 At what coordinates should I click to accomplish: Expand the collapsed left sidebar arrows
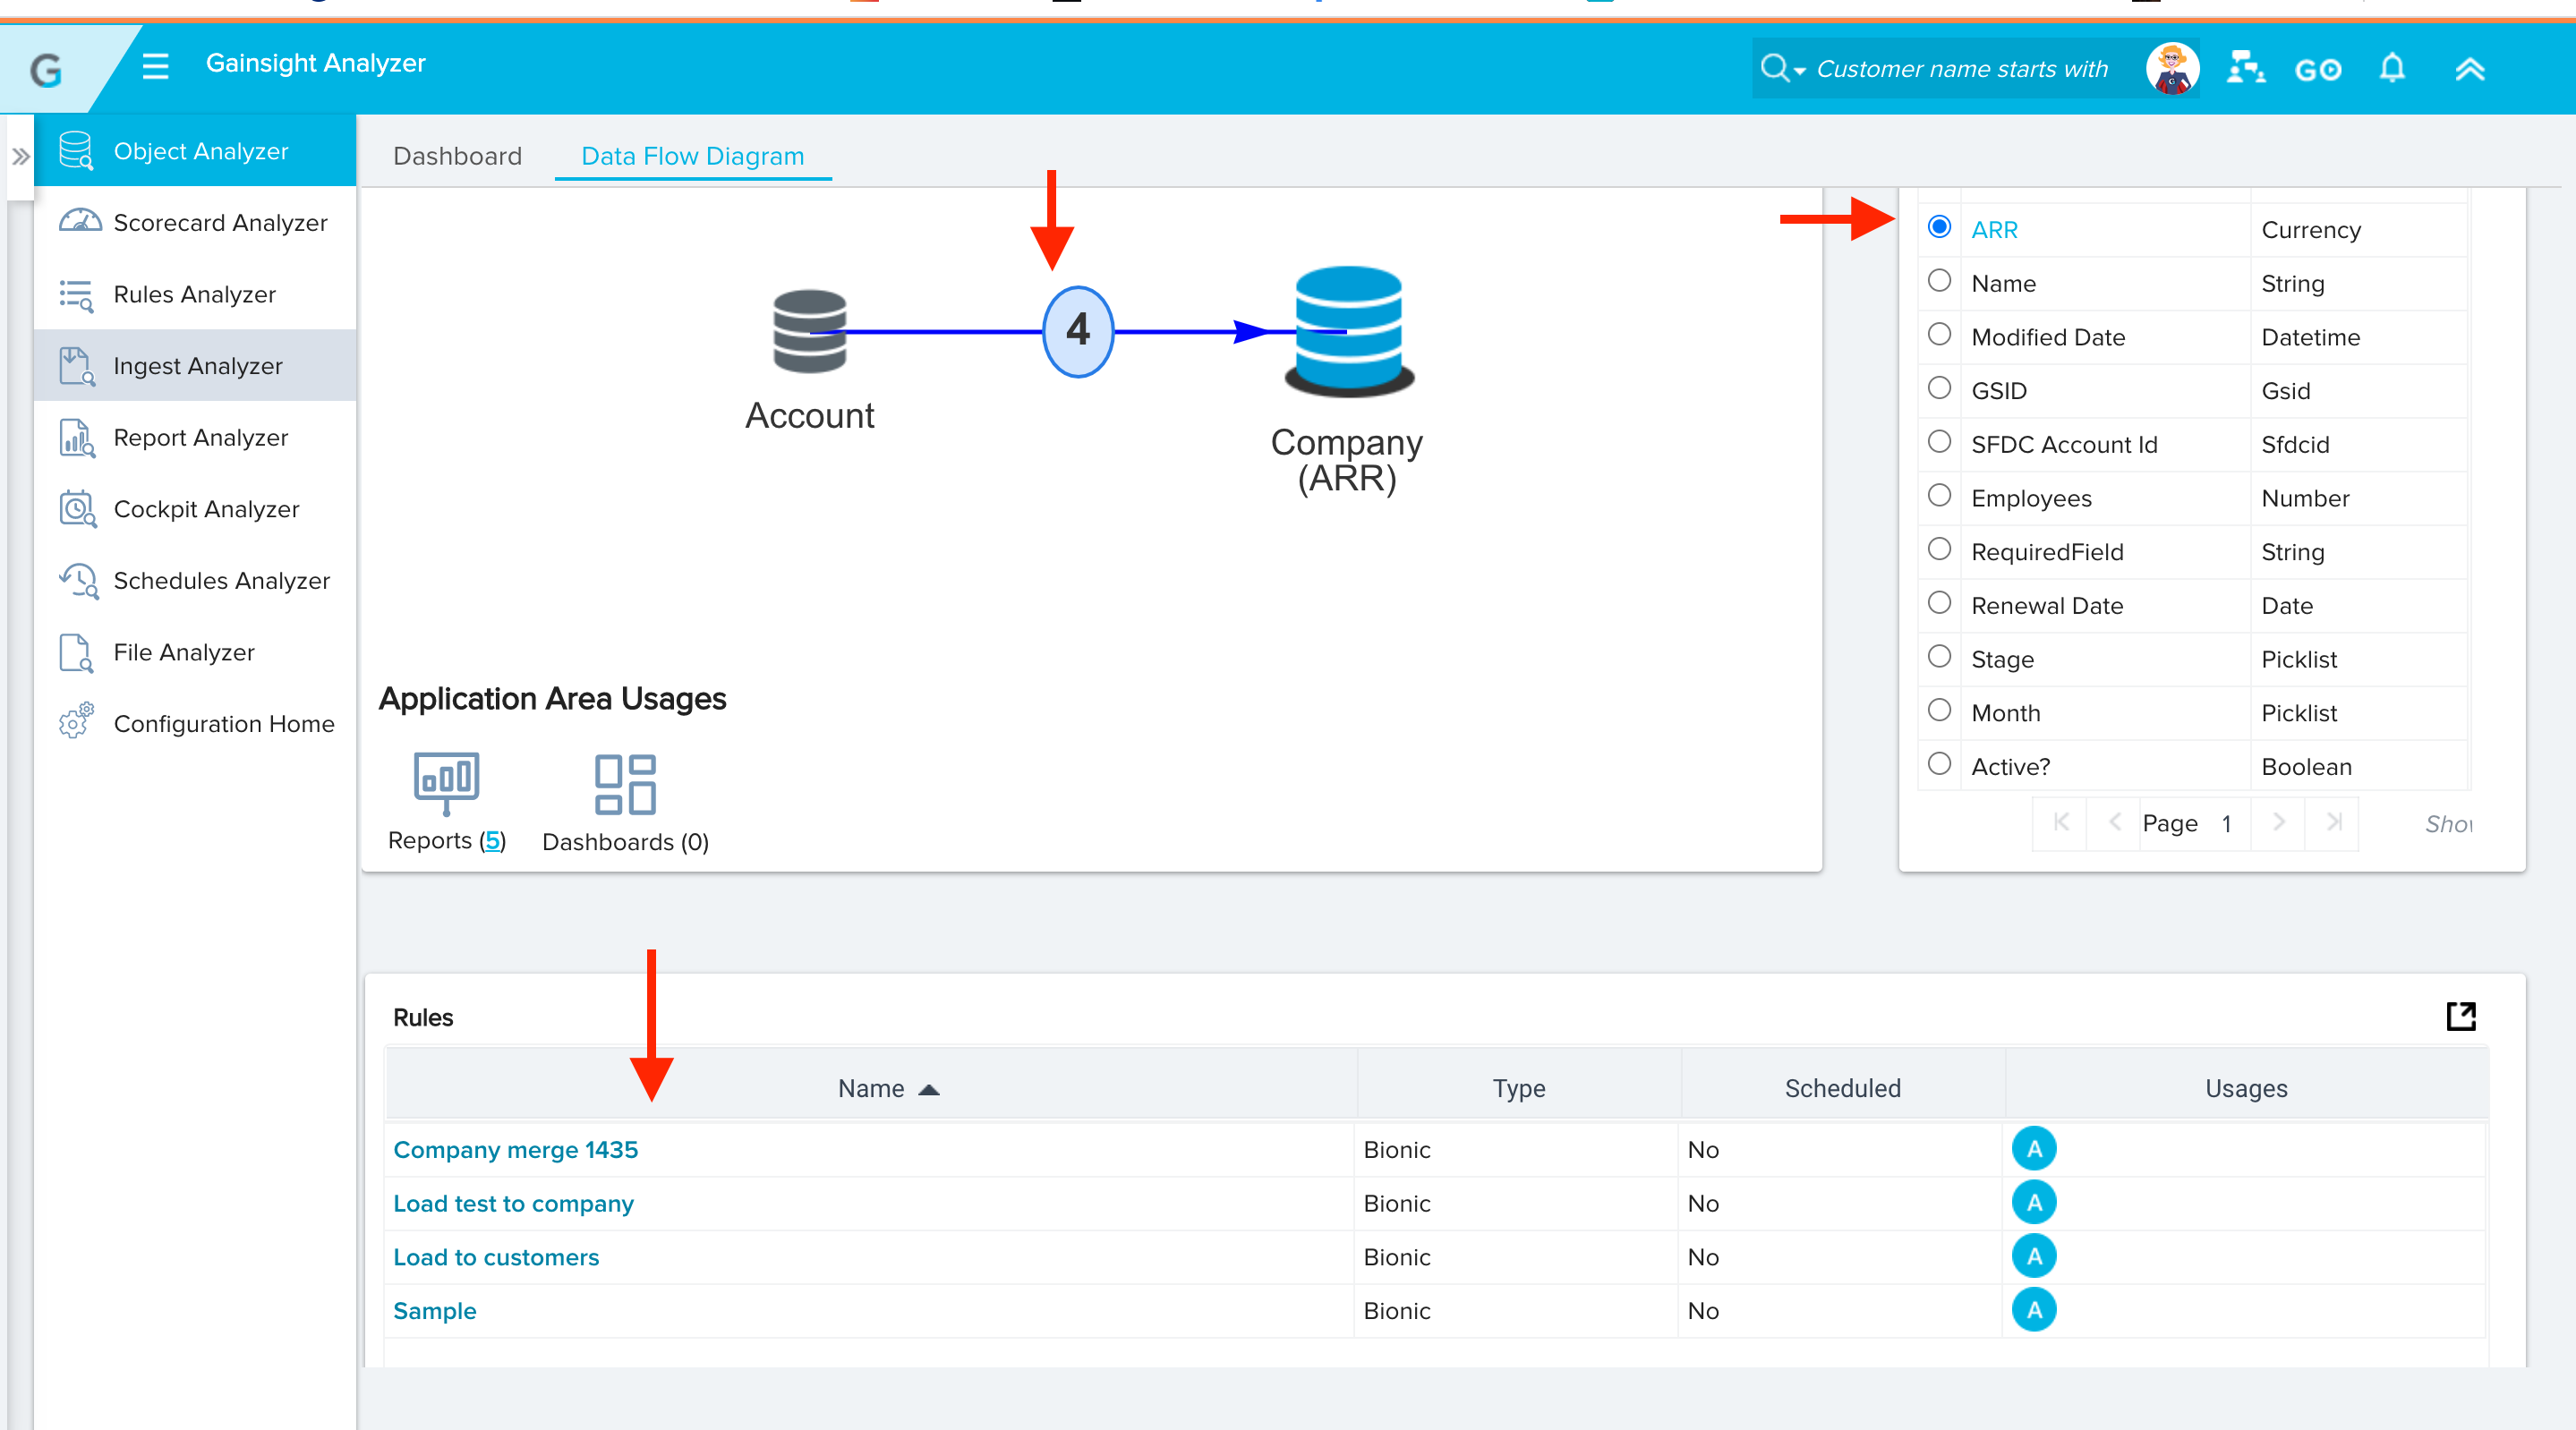20,157
